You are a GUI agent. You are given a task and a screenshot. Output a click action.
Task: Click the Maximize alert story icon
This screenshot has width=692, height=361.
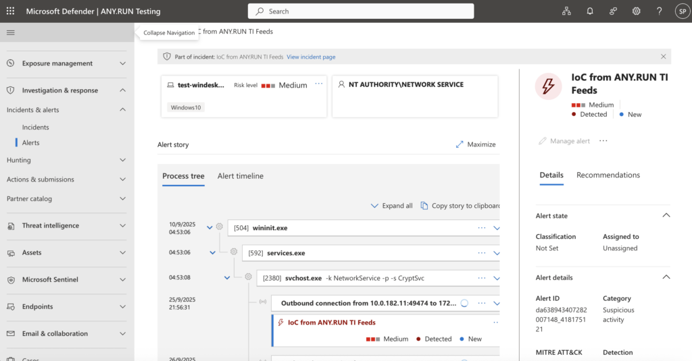tap(460, 144)
